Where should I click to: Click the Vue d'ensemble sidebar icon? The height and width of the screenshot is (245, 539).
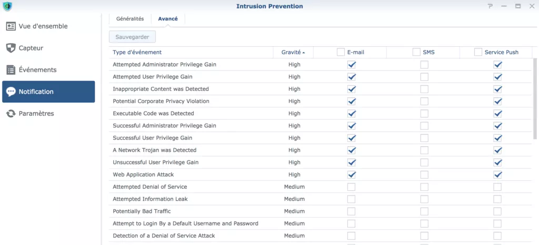coord(11,26)
